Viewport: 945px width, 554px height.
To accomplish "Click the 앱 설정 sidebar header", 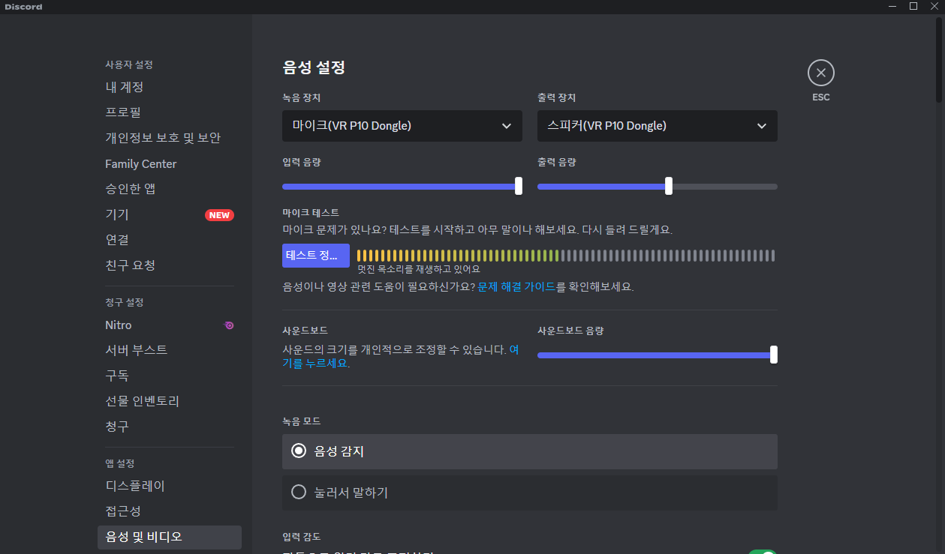I will (x=120, y=463).
